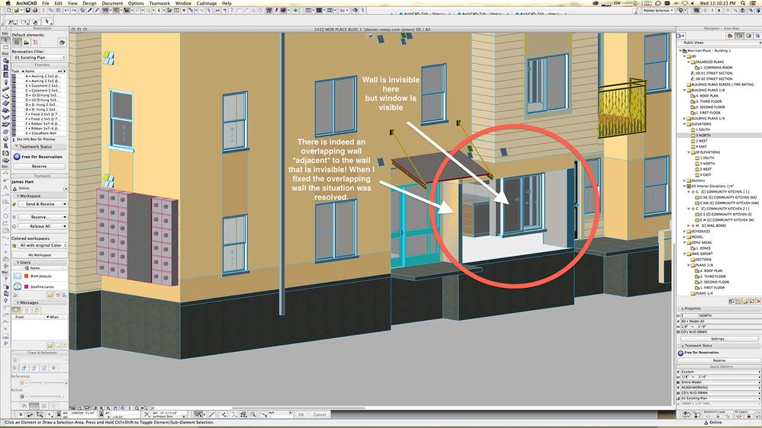Viewport: 762px width, 428px height.
Task: Select 1. COMMONS ROOM view
Action: [715, 68]
